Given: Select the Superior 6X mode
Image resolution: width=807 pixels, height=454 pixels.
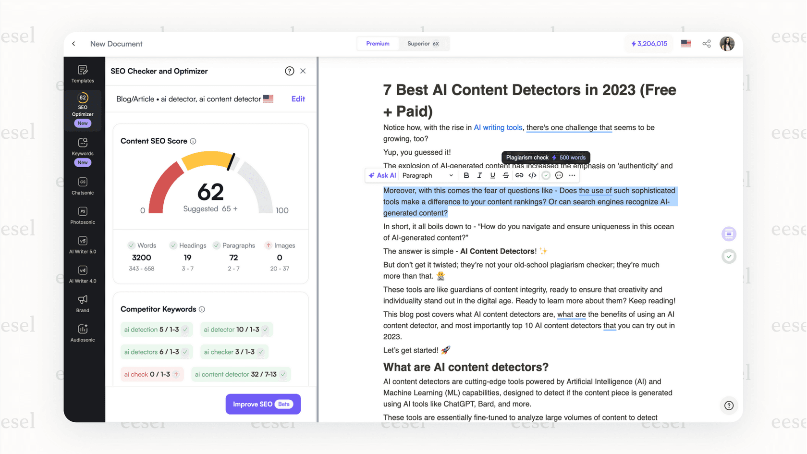Looking at the screenshot, I should point(423,43).
